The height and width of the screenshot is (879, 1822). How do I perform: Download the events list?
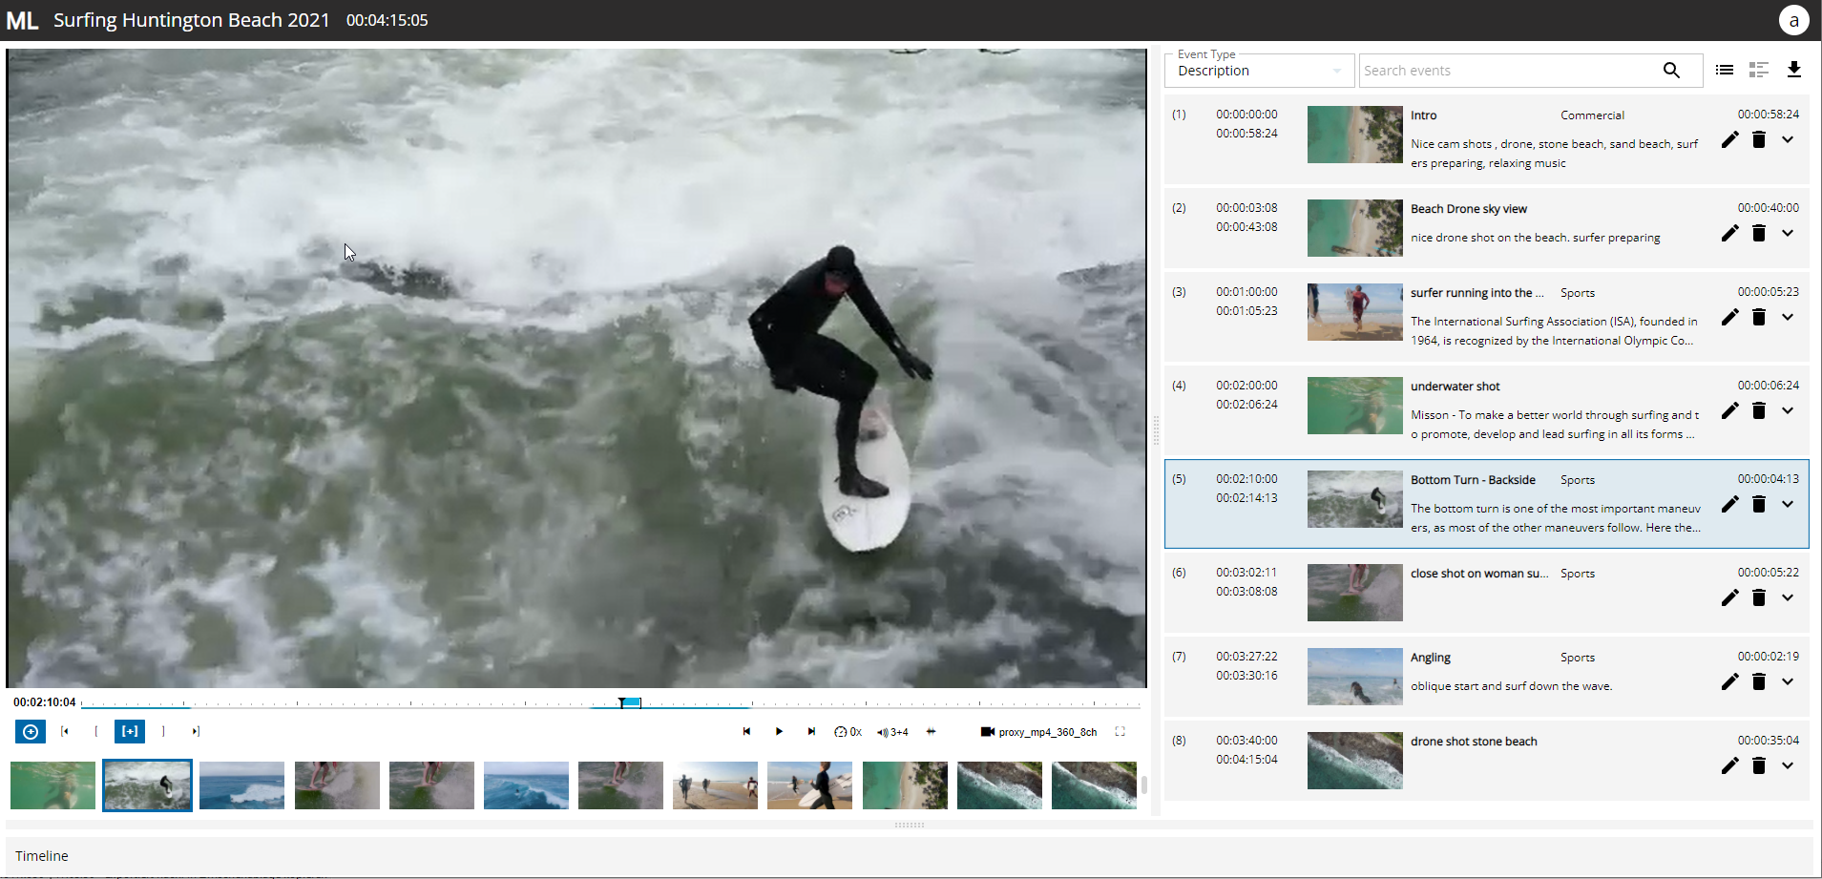(x=1793, y=70)
